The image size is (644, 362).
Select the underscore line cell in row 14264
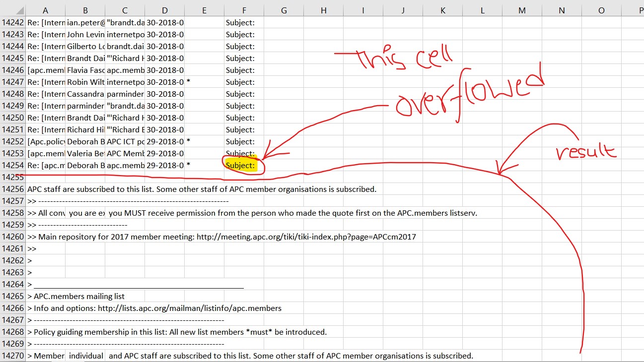(x=135, y=284)
